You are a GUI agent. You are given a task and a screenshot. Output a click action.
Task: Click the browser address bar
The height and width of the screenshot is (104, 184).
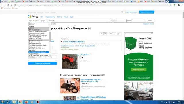91,5
